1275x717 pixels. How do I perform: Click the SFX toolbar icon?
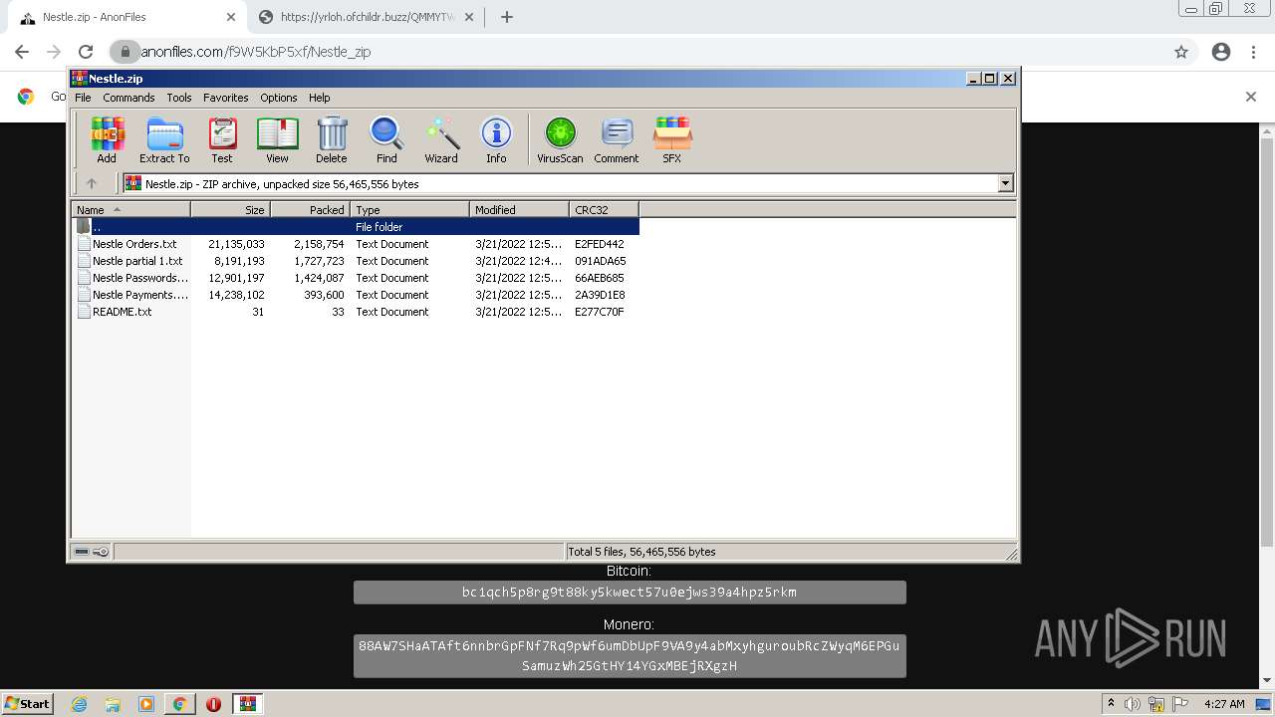[672, 139]
